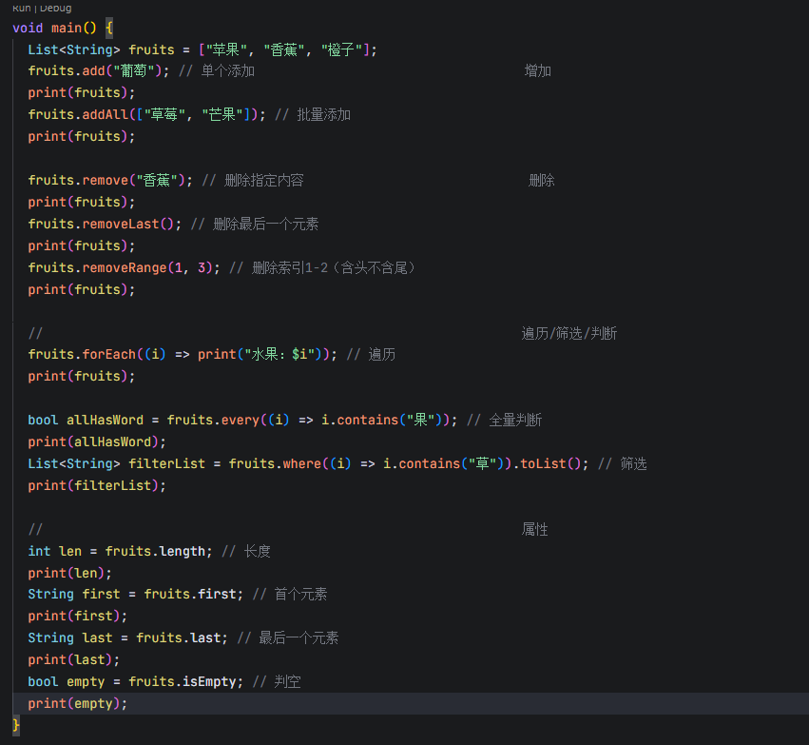Click the addAll method name
Image resolution: width=809 pixels, height=745 pixels.
pyautogui.click(x=105, y=114)
